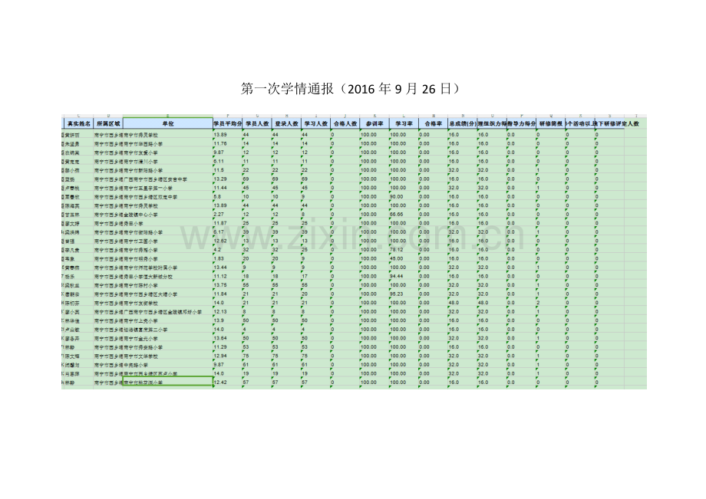Select the 研修简报 column header
This screenshot has width=706, height=499.
point(551,123)
